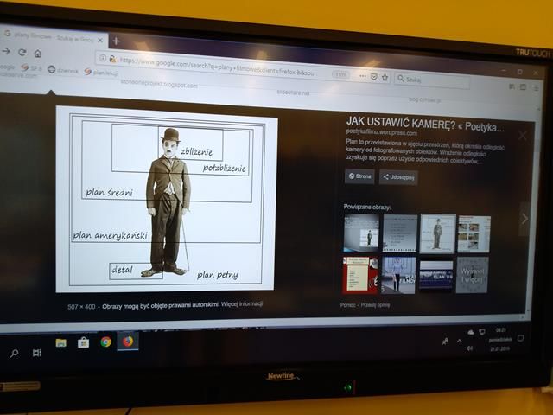
Task: Open the taskbar clock and date
Action: (x=499, y=339)
